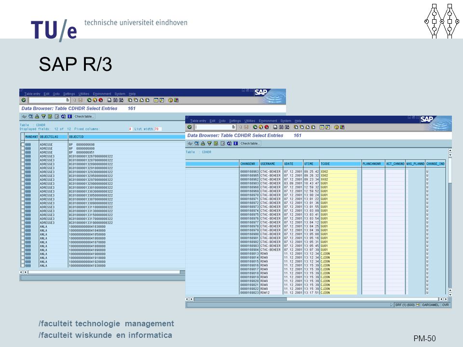
Task: Click Create New Session icon in front window
Action: pos(322,127)
